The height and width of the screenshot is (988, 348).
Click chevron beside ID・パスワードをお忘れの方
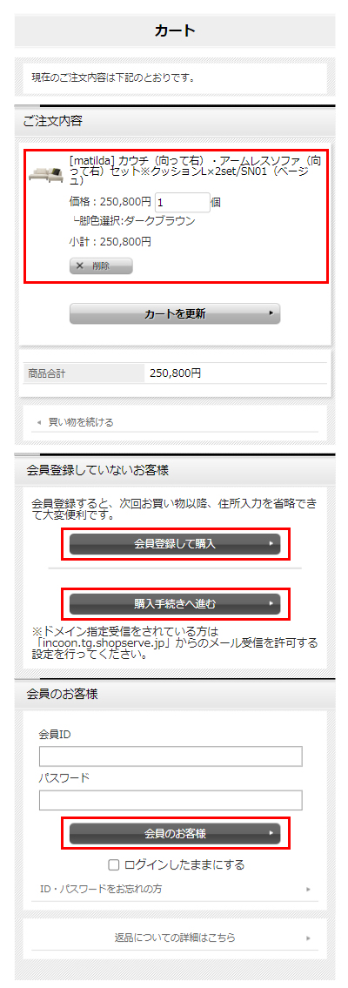click(x=308, y=890)
